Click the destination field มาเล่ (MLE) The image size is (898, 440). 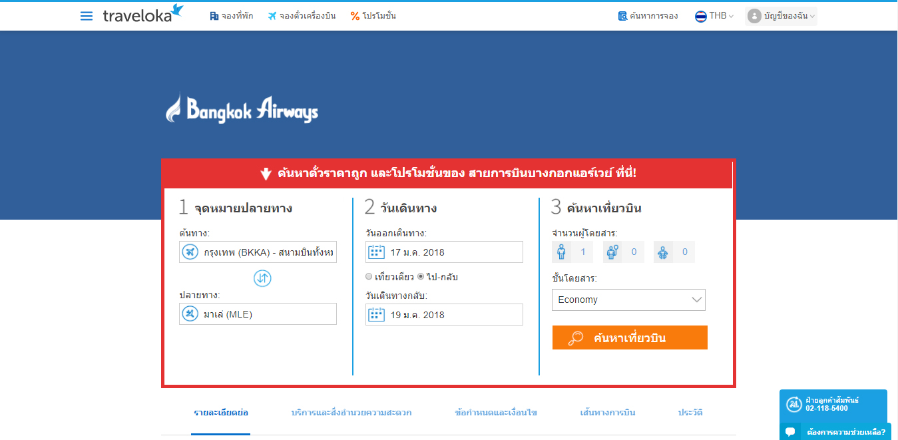(258, 314)
